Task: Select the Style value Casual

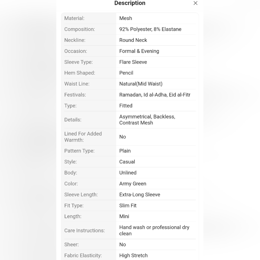Action: coord(127,162)
